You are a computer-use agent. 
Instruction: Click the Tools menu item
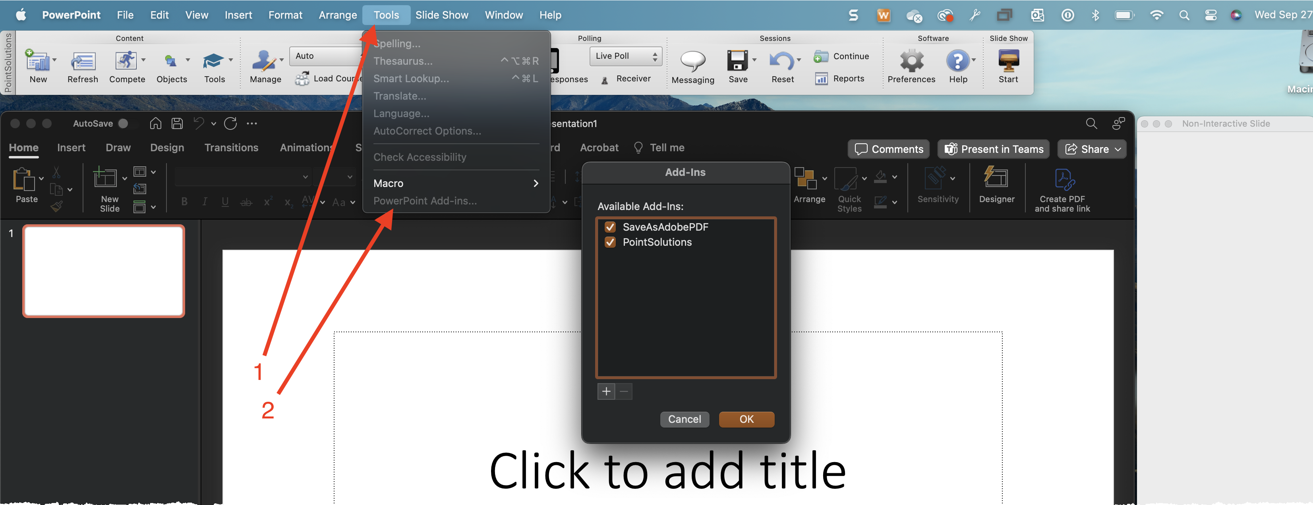[386, 14]
